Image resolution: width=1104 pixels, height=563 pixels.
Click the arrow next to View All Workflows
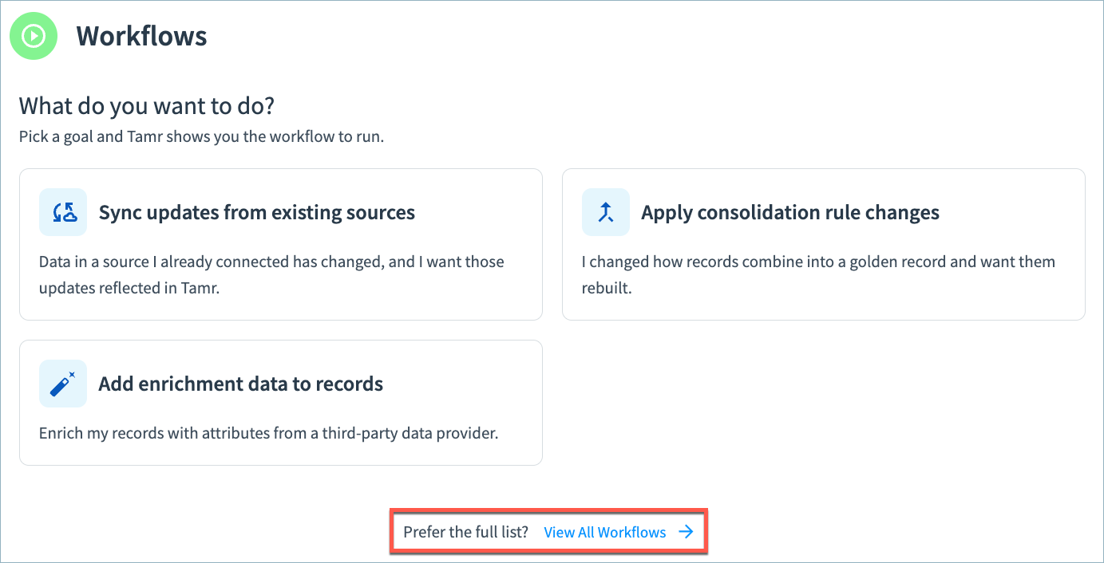686,532
